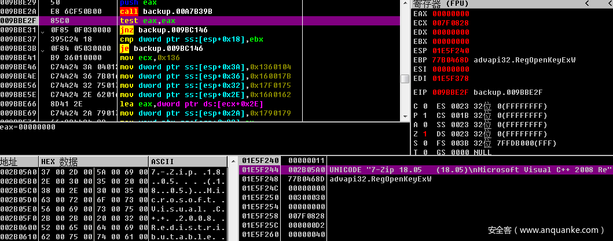613x241 pixels.
Task: Click the Z flag value 1
Action: coord(426,134)
